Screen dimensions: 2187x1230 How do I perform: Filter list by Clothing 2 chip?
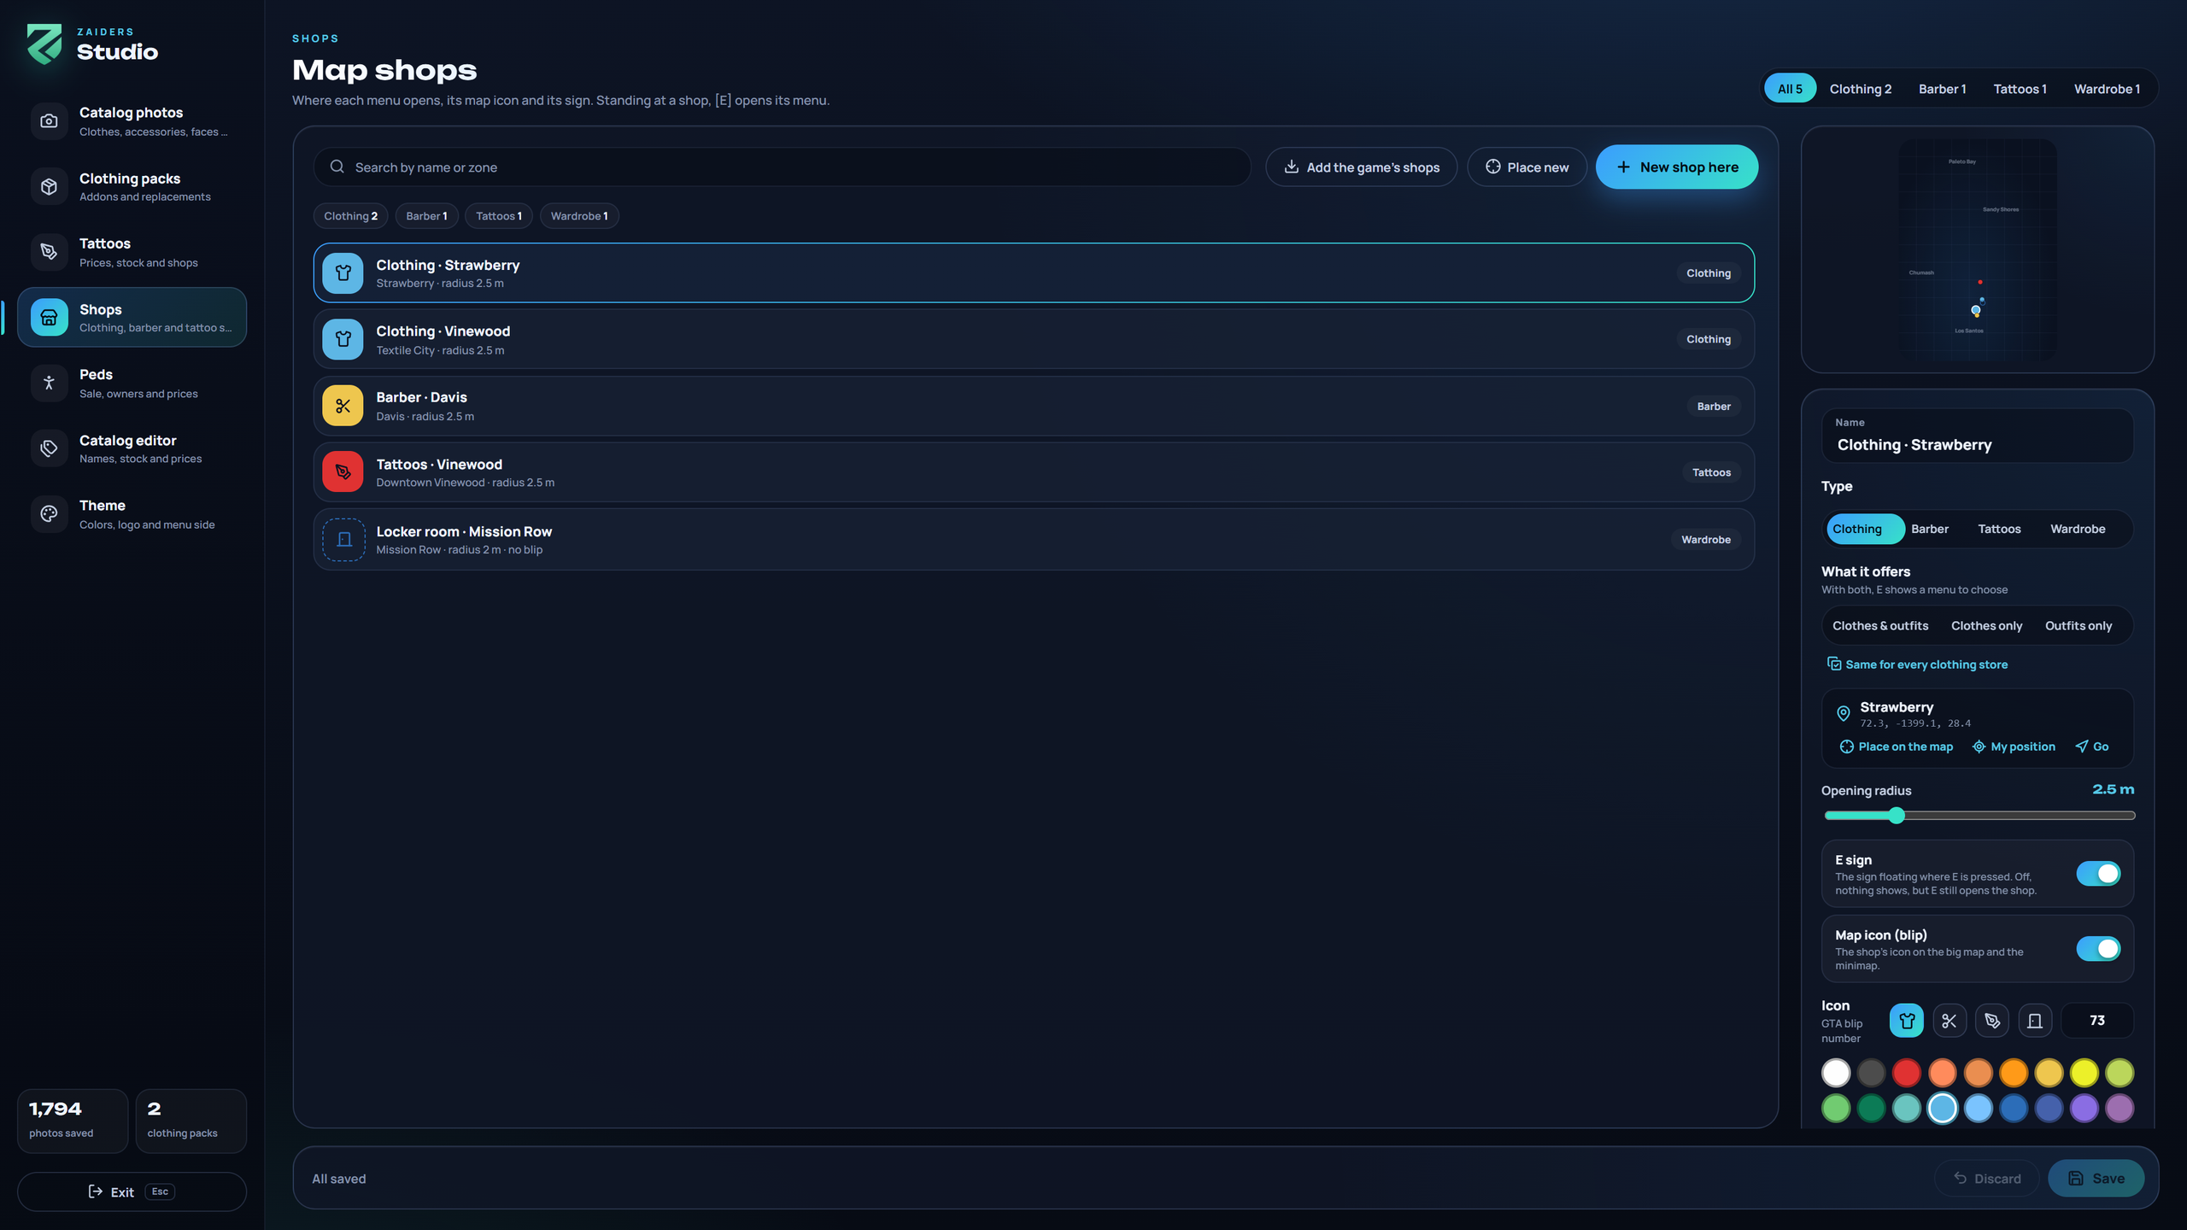click(350, 216)
